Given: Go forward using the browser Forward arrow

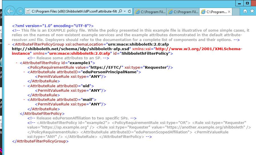Looking at the screenshot, I should pos(20,11).
